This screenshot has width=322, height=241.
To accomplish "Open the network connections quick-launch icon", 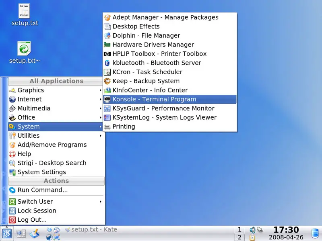I will (x=57, y=237).
